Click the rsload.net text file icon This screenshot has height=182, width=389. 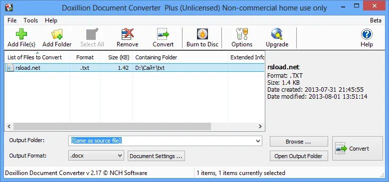click(x=10, y=68)
